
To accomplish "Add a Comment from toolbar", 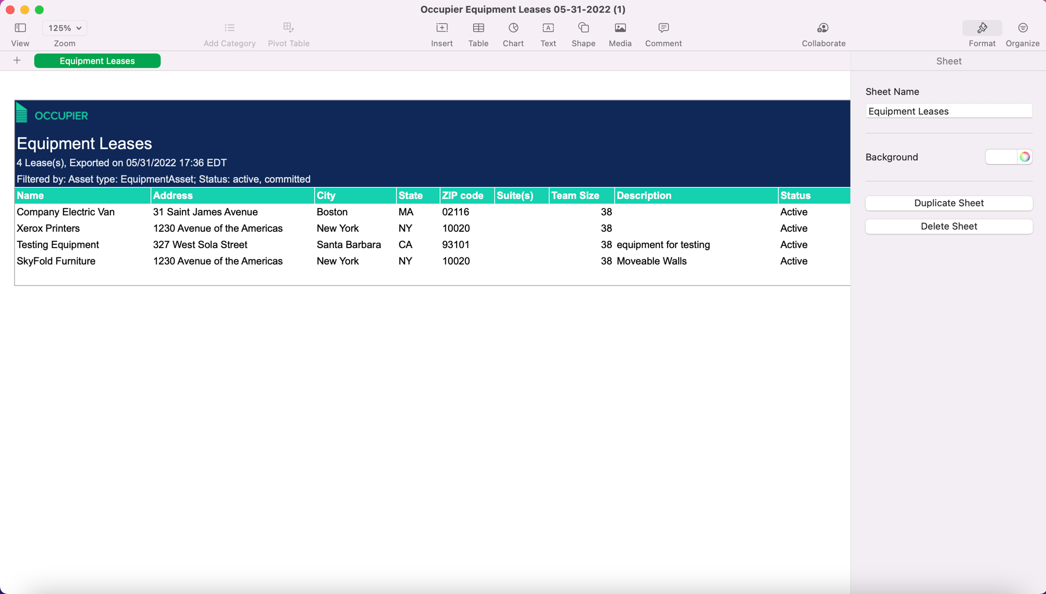I will pyautogui.click(x=663, y=28).
